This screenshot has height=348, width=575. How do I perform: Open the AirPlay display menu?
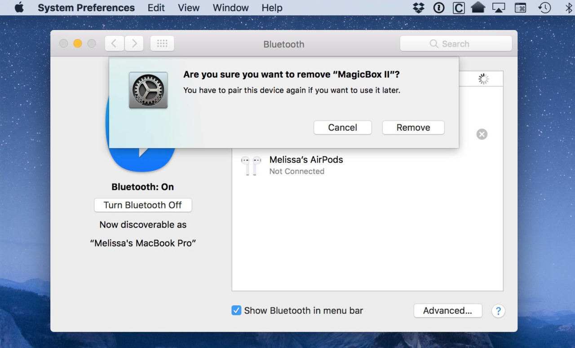tap(499, 8)
